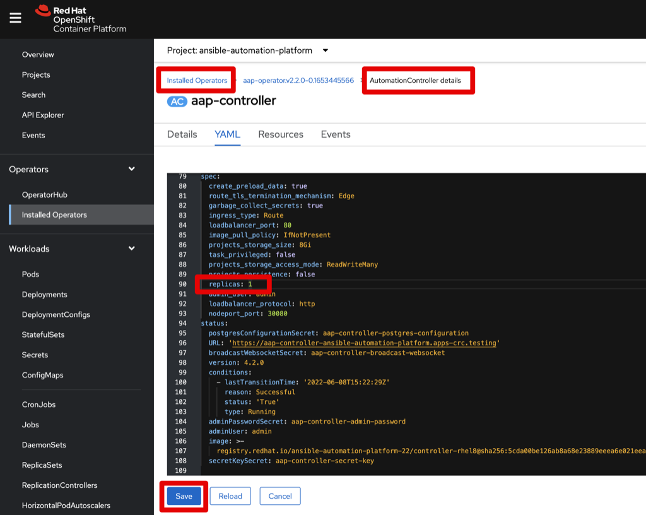Switch to the Details tab

coord(182,134)
